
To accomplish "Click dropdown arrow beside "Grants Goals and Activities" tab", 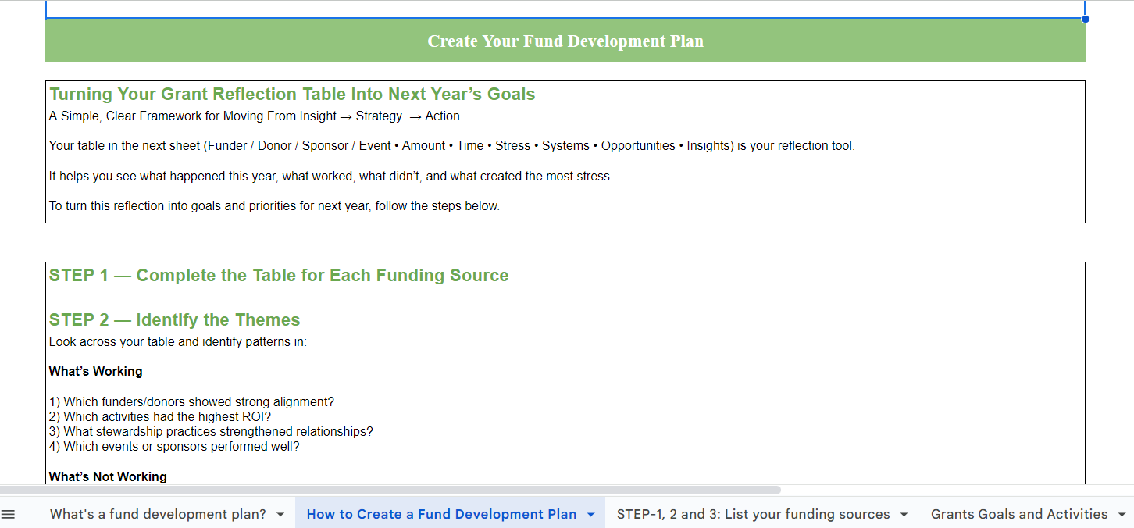I will click(x=1122, y=515).
